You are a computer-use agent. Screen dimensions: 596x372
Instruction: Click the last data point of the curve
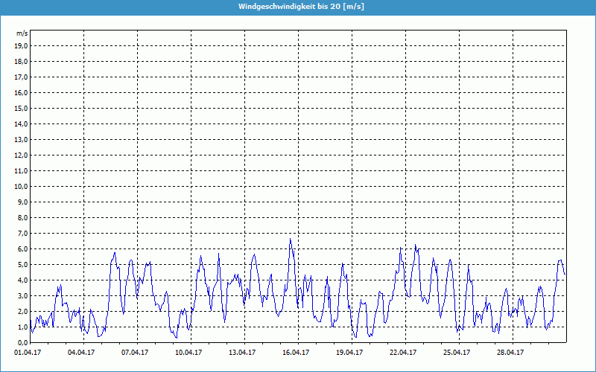(x=565, y=274)
